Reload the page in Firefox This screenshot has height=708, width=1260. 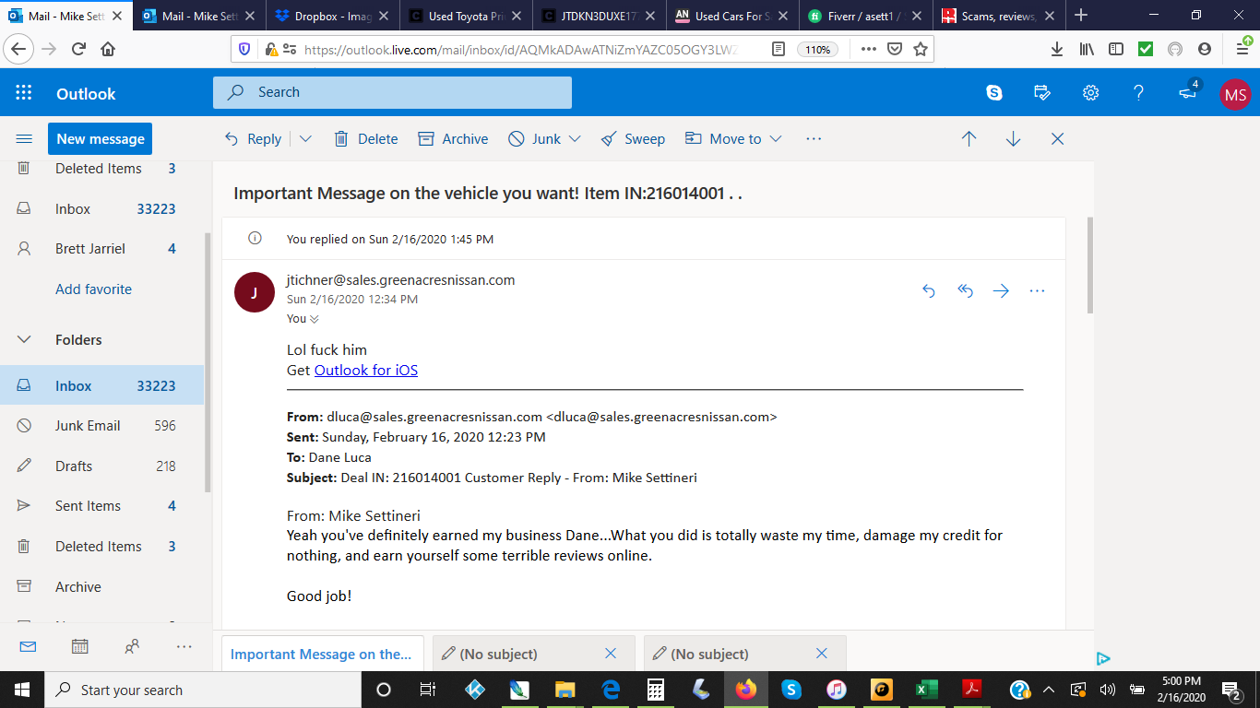pyautogui.click(x=78, y=49)
